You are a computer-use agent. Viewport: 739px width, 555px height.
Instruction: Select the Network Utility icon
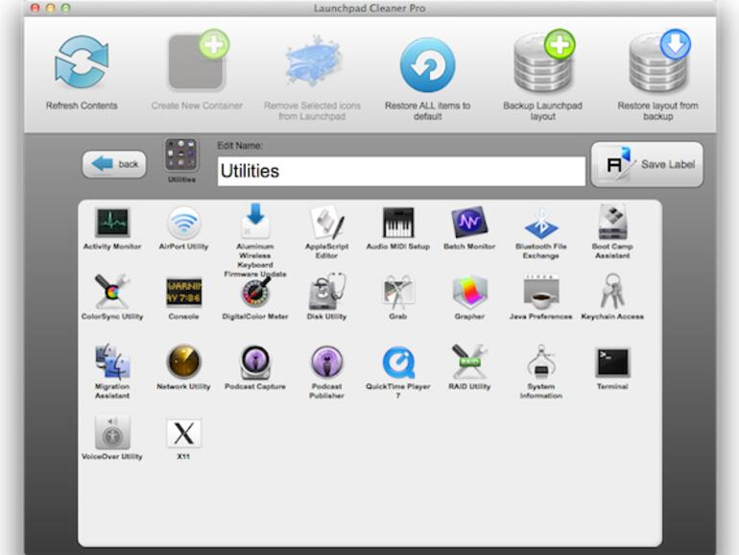(184, 362)
